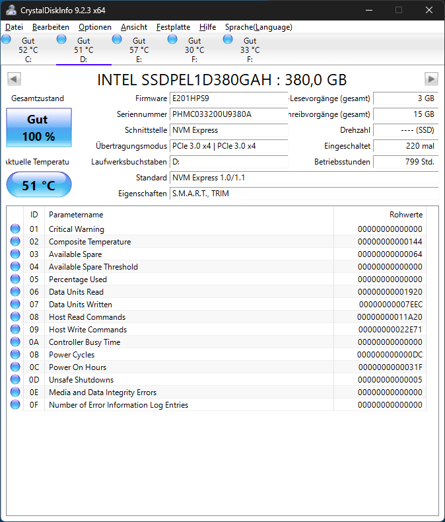Click the Firmware field E201HPS9
The image size is (445, 522).
pos(229,98)
